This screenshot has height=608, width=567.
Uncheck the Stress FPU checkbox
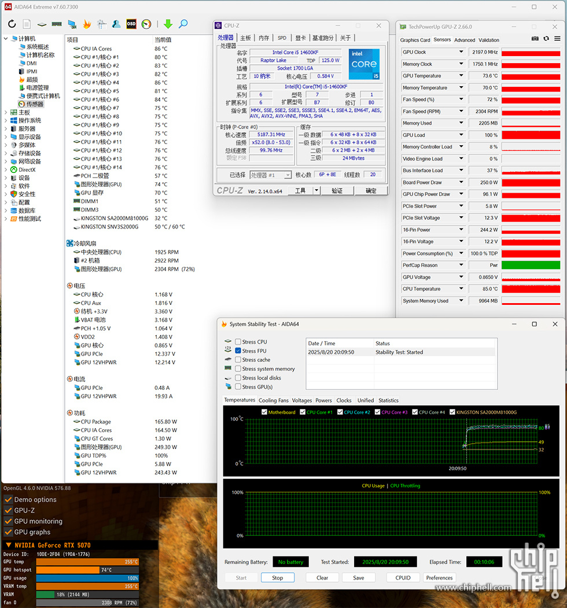238,351
